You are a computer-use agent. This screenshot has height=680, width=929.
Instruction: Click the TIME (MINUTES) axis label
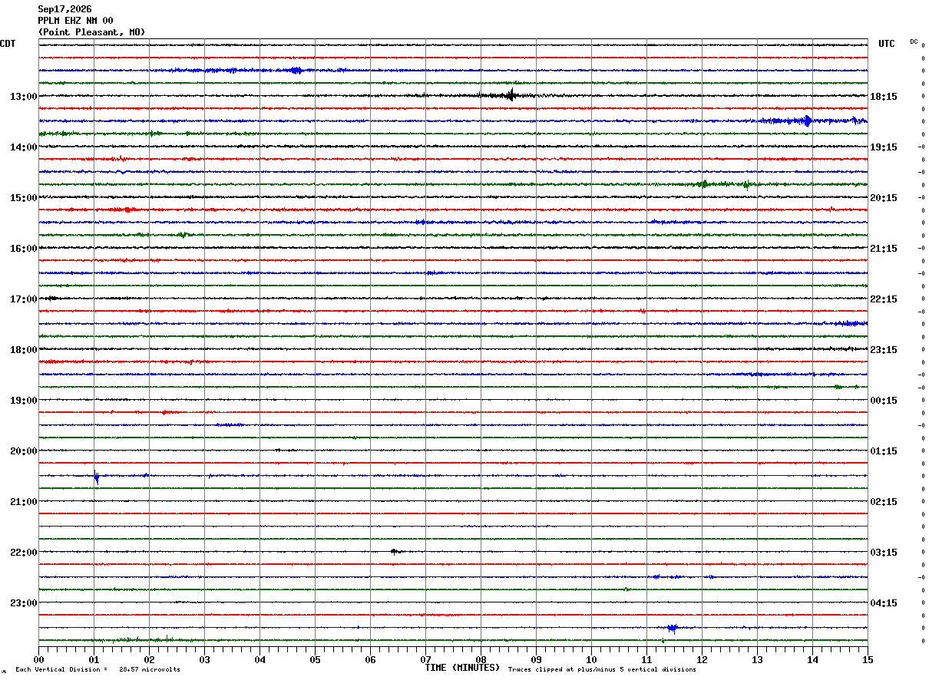[462, 668]
